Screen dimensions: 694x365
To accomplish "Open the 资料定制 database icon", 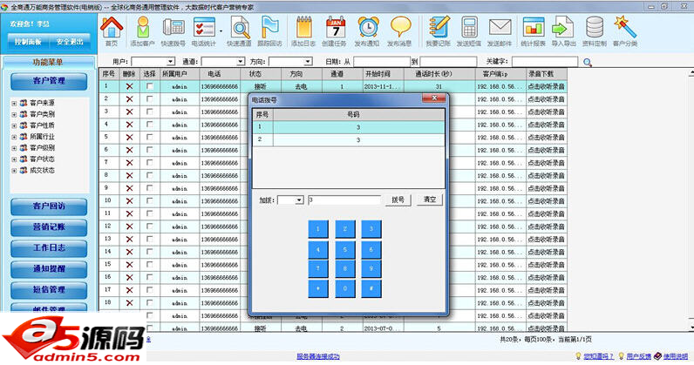I will coord(594,27).
